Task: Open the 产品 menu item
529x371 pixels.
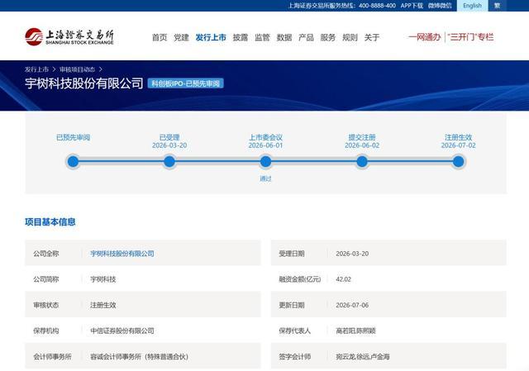Action: pyautogui.click(x=306, y=37)
